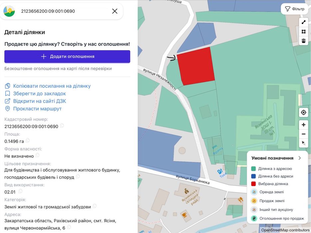Click the 'Деталі ділянки' heading
The image size is (311, 233).
tap(25, 32)
